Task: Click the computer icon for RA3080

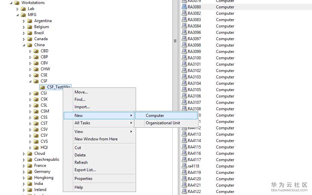Action: click(x=184, y=7)
